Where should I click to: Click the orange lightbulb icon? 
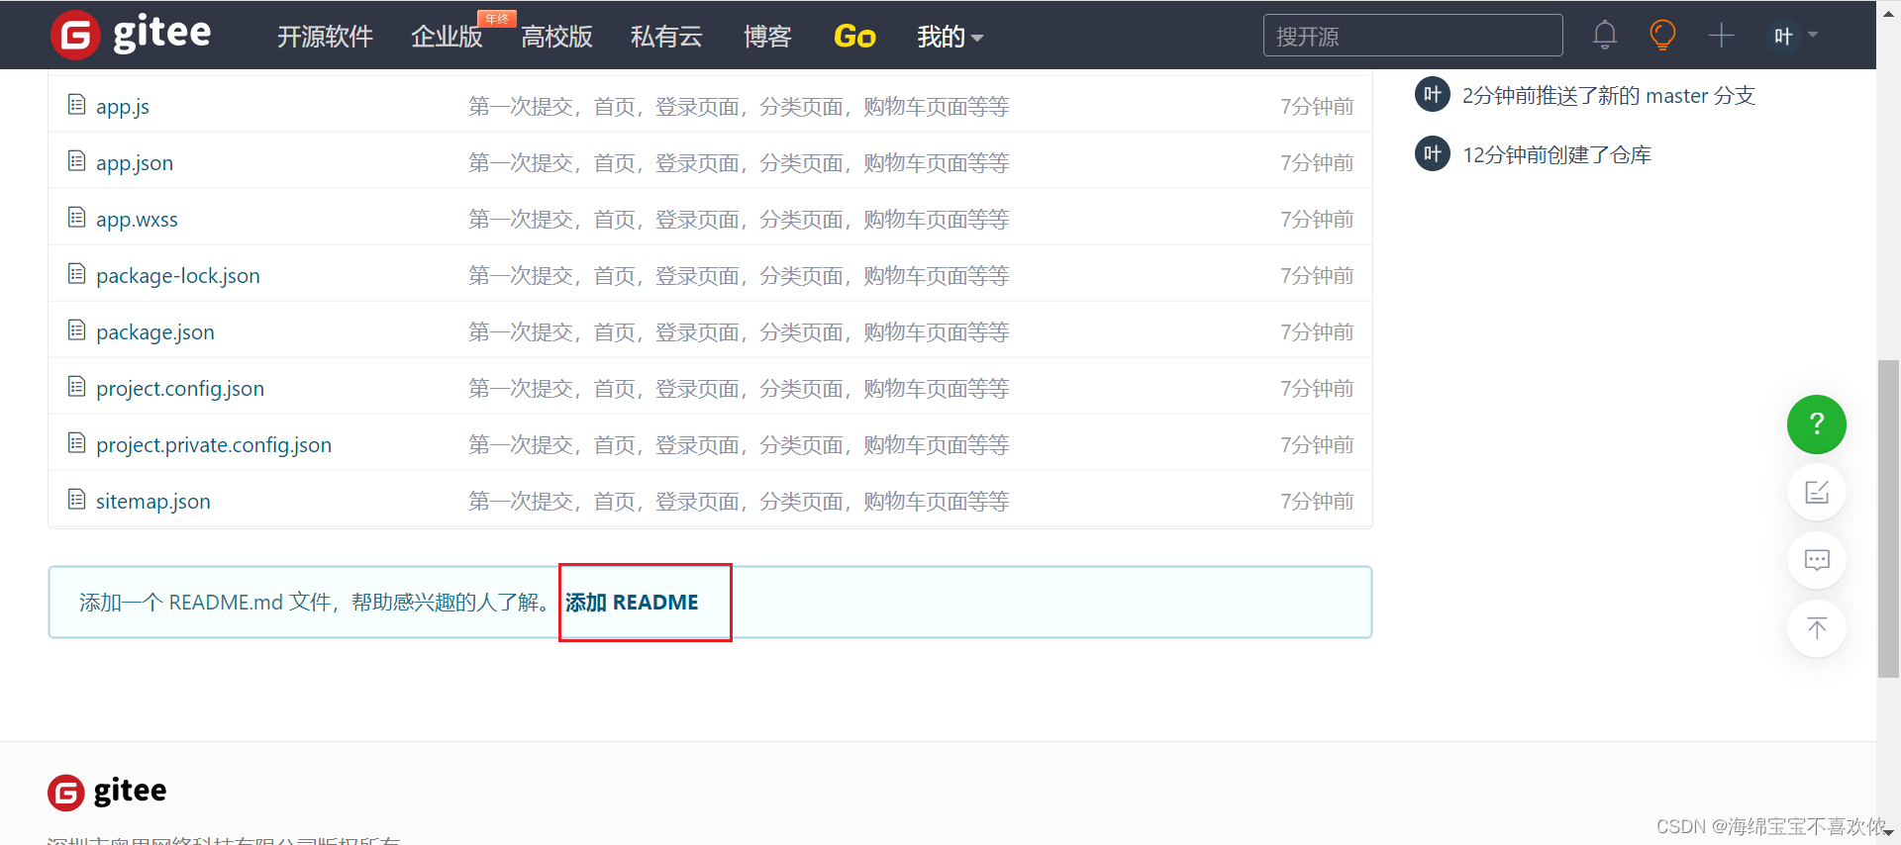point(1662,36)
